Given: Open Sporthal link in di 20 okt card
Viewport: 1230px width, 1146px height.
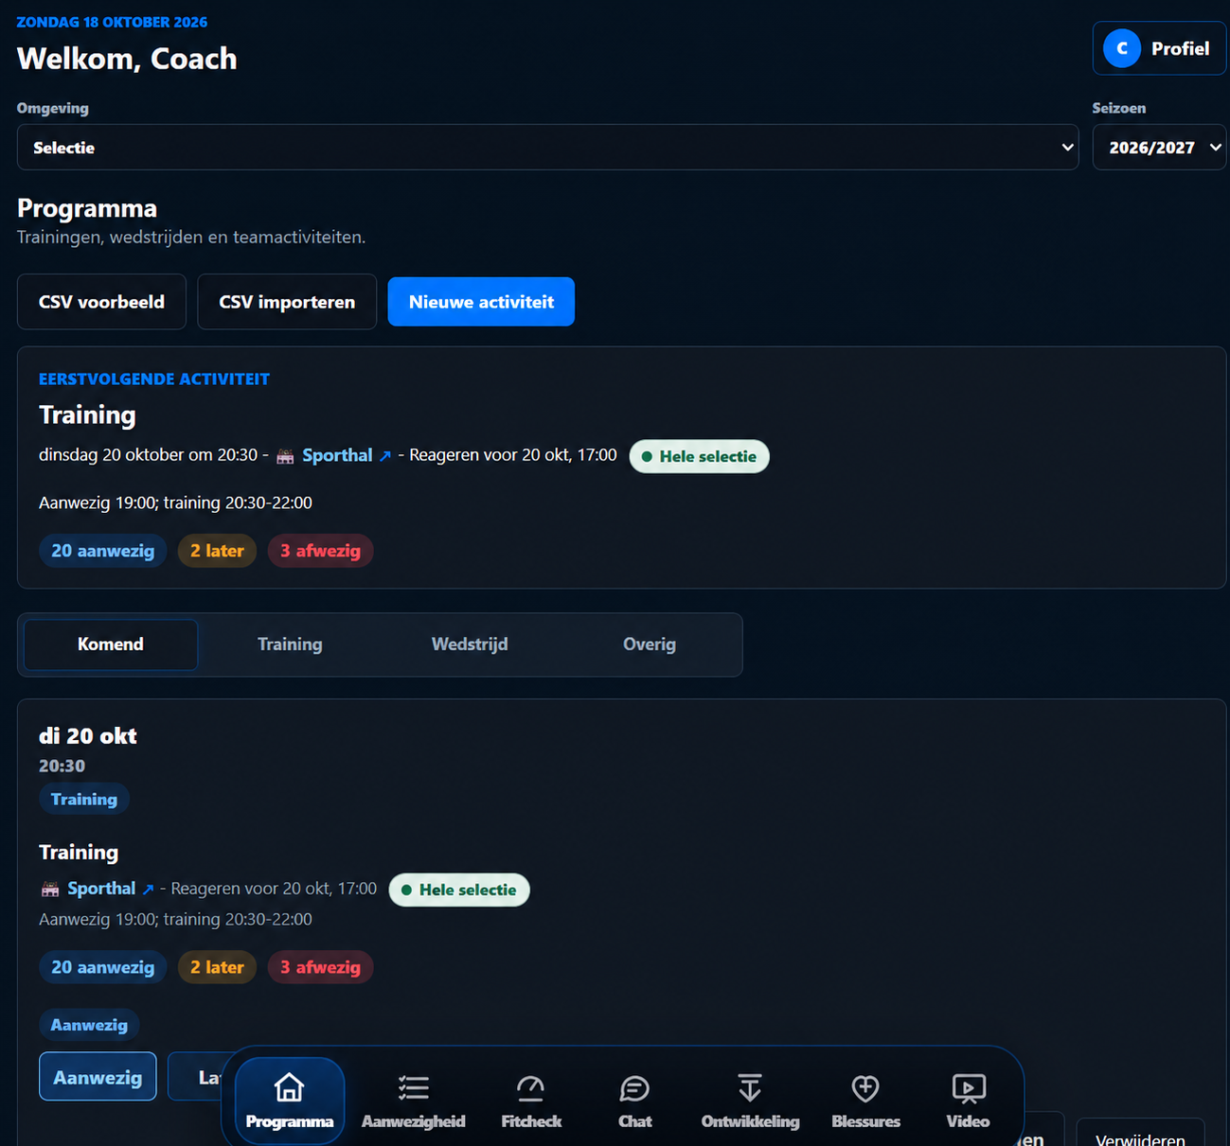Looking at the screenshot, I should tap(101, 889).
